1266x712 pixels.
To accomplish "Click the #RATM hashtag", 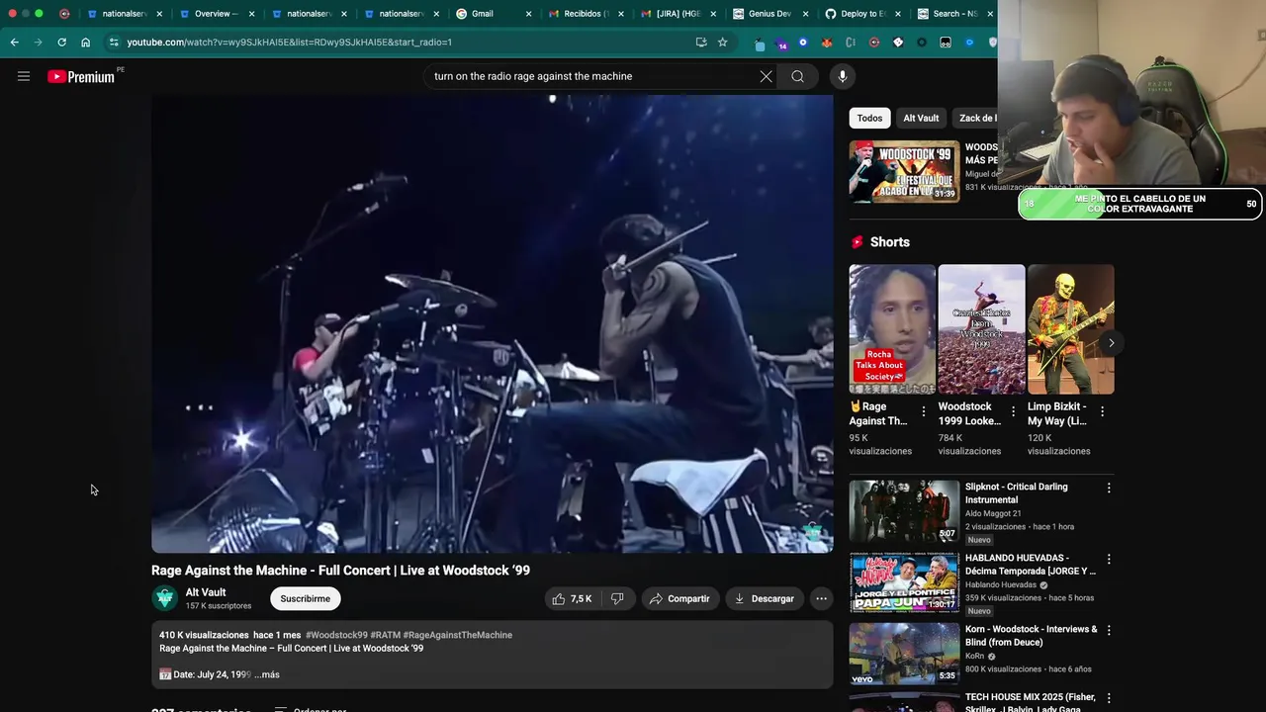I will 386,635.
